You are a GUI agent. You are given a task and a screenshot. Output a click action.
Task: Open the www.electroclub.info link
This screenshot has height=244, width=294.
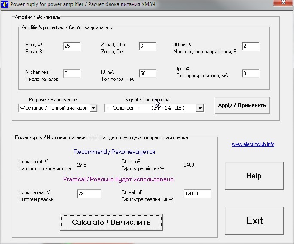point(253,144)
